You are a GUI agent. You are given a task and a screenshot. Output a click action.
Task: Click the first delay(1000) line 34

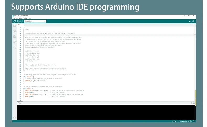(x=29, y=93)
